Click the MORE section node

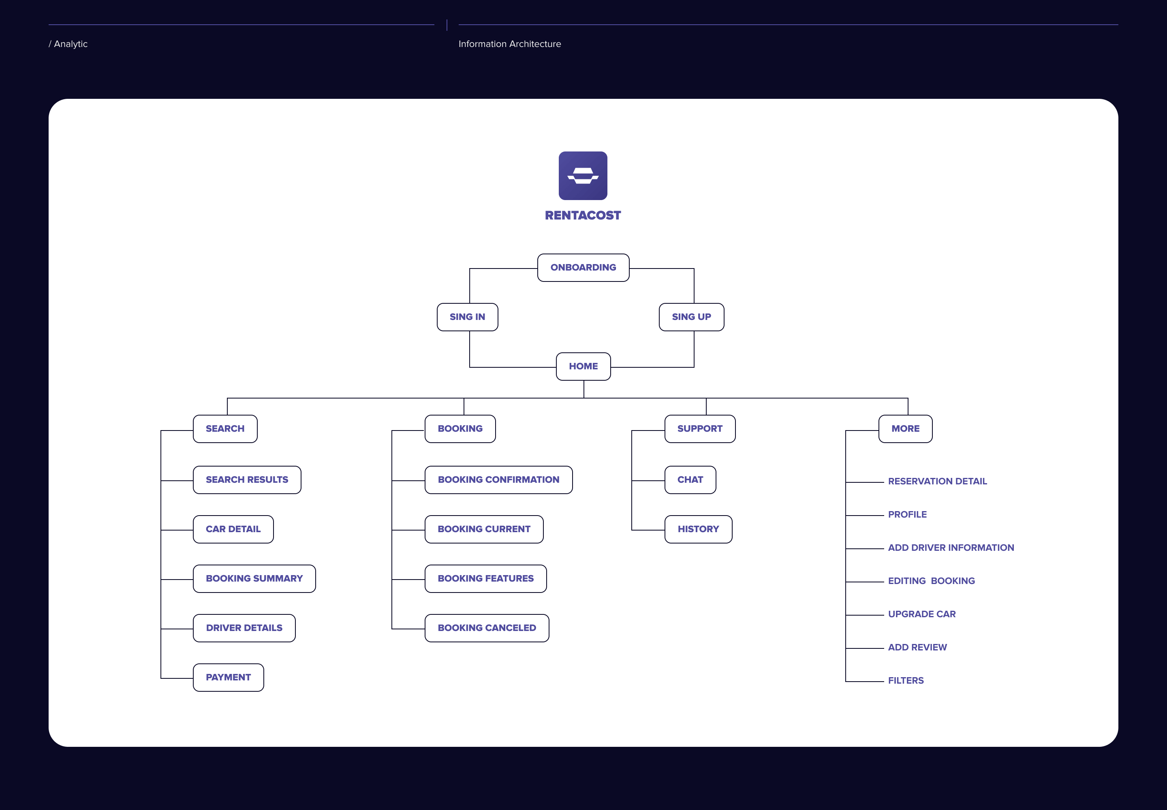click(x=905, y=428)
